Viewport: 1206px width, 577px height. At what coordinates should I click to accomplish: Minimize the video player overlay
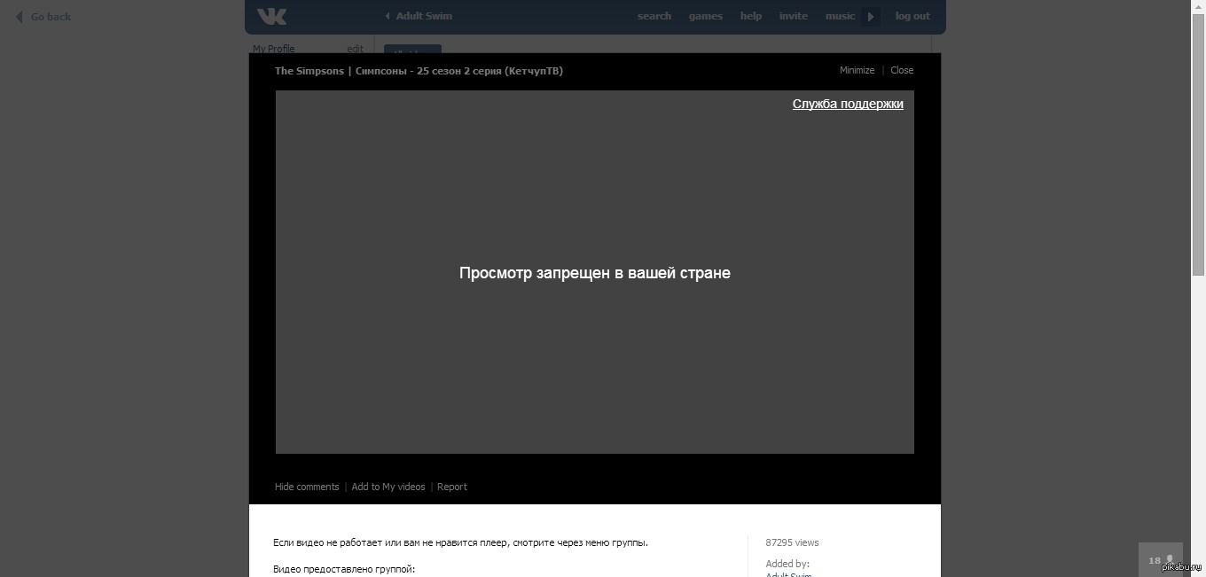point(857,70)
